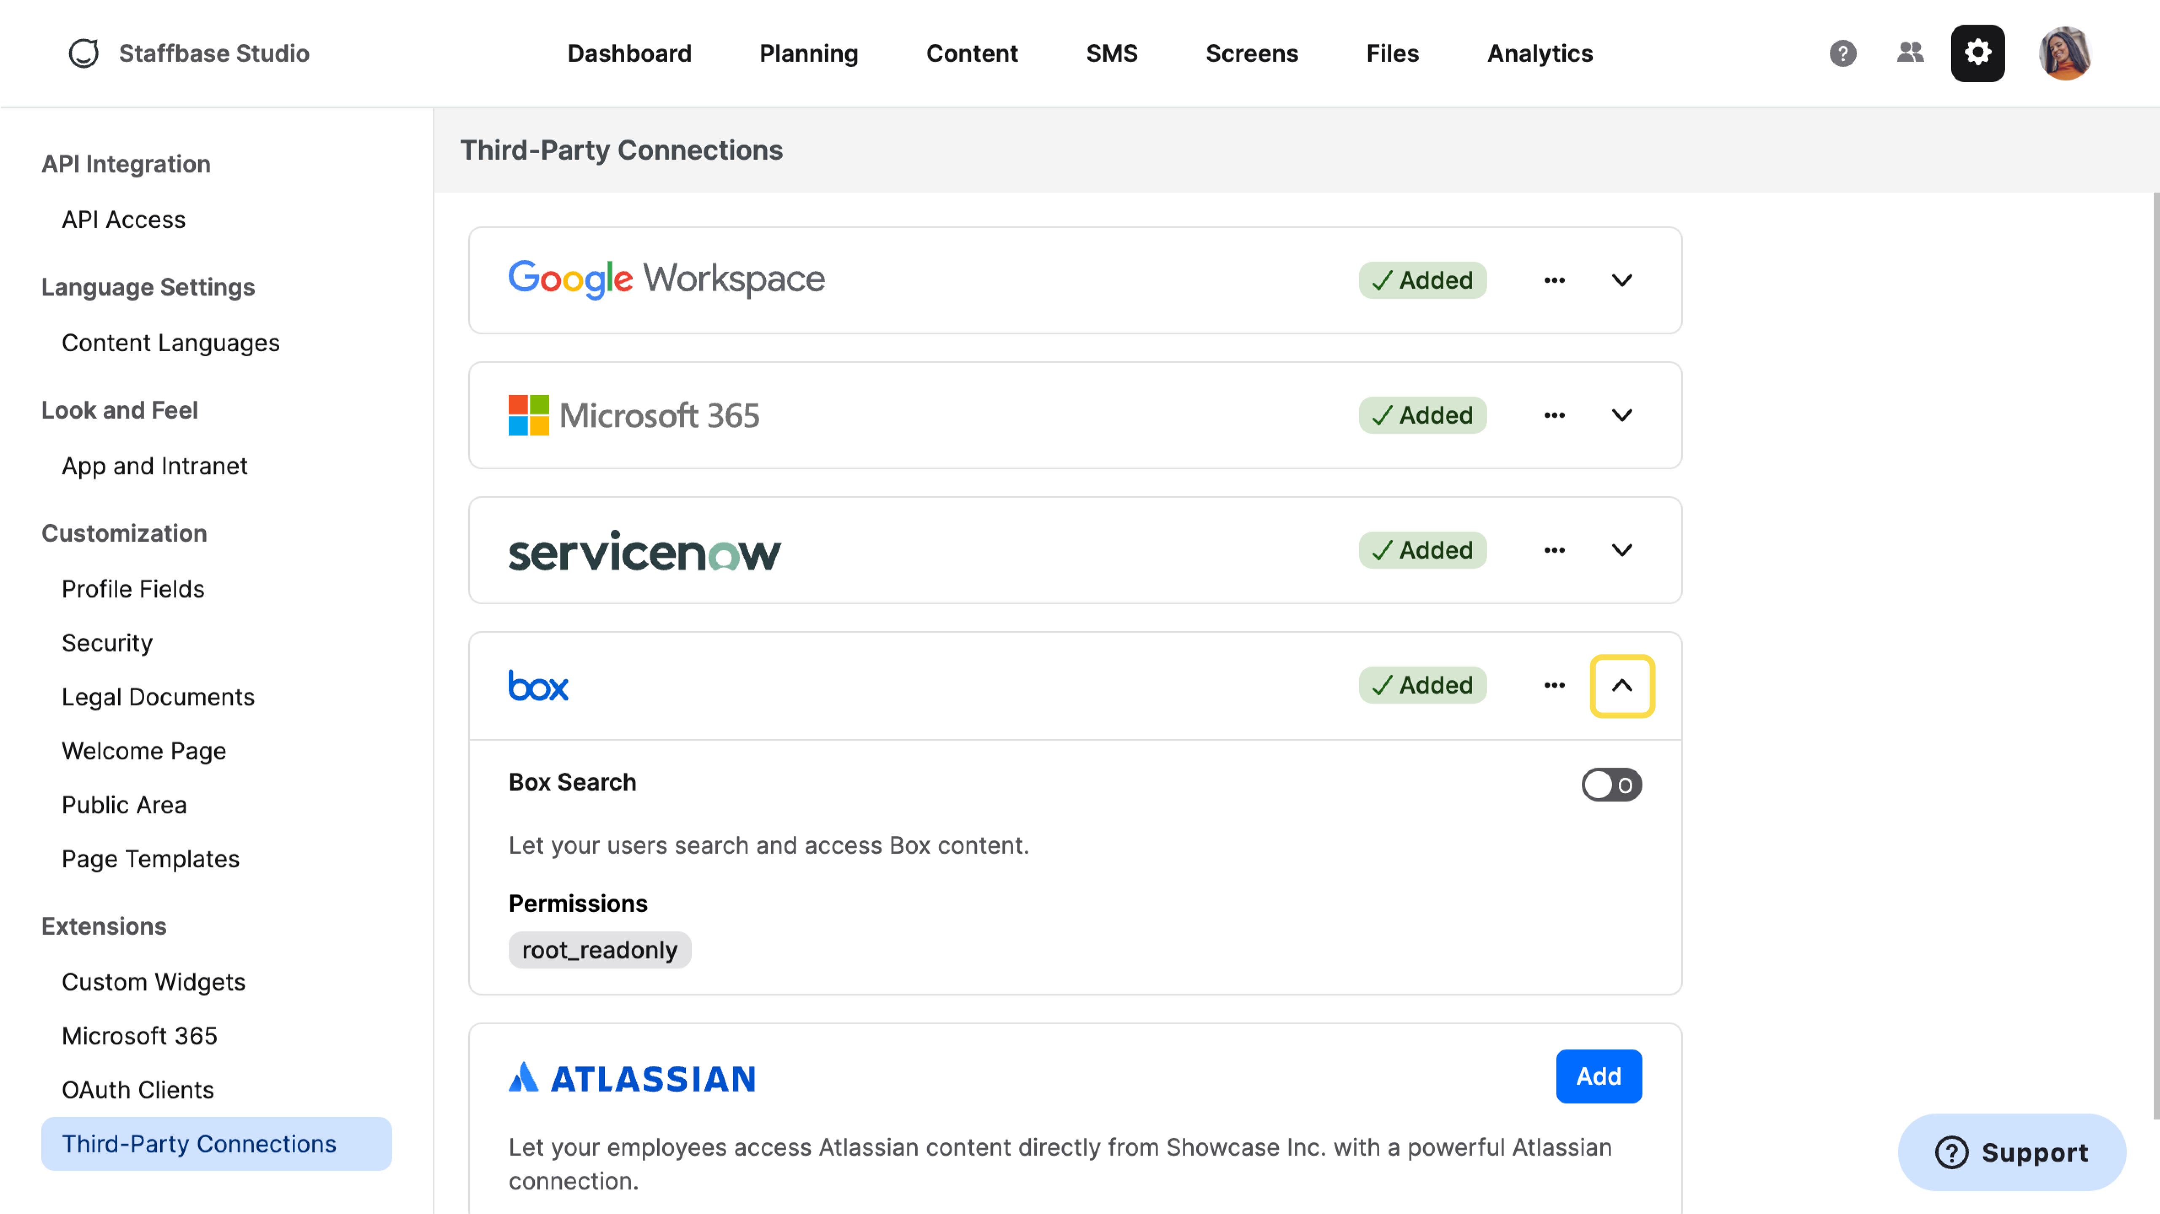2160x1214 pixels.
Task: Open the Content tab
Action: click(972, 54)
